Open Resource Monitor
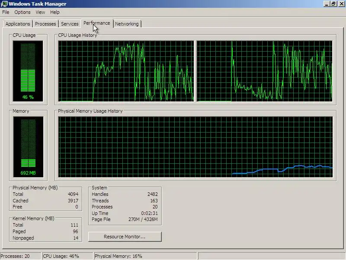346x260 pixels. (x=125, y=237)
